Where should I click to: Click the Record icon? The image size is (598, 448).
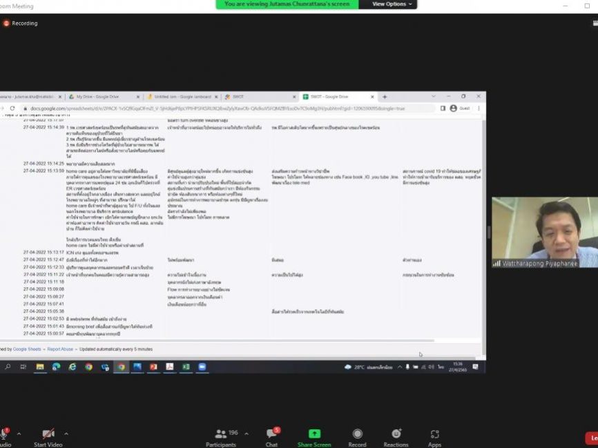click(x=357, y=434)
